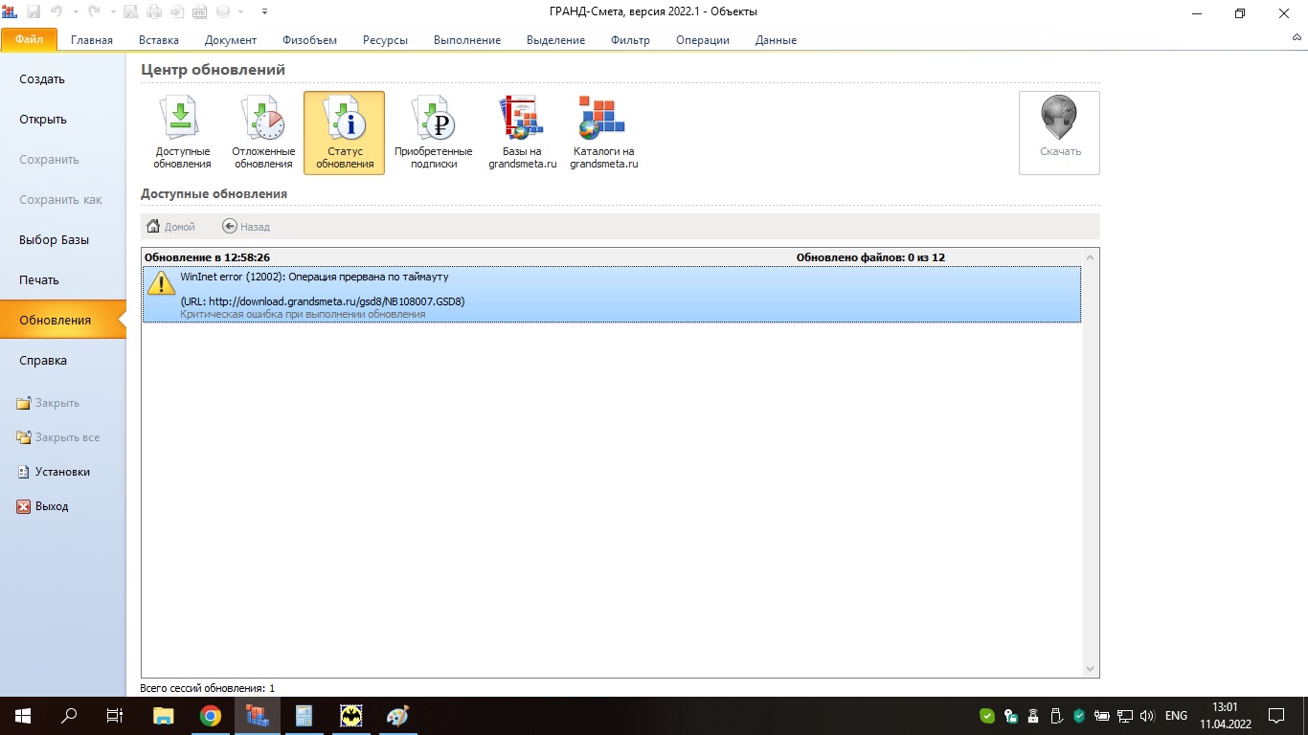Open the Вставка ribbon tab
This screenshot has width=1308, height=735.
[159, 40]
